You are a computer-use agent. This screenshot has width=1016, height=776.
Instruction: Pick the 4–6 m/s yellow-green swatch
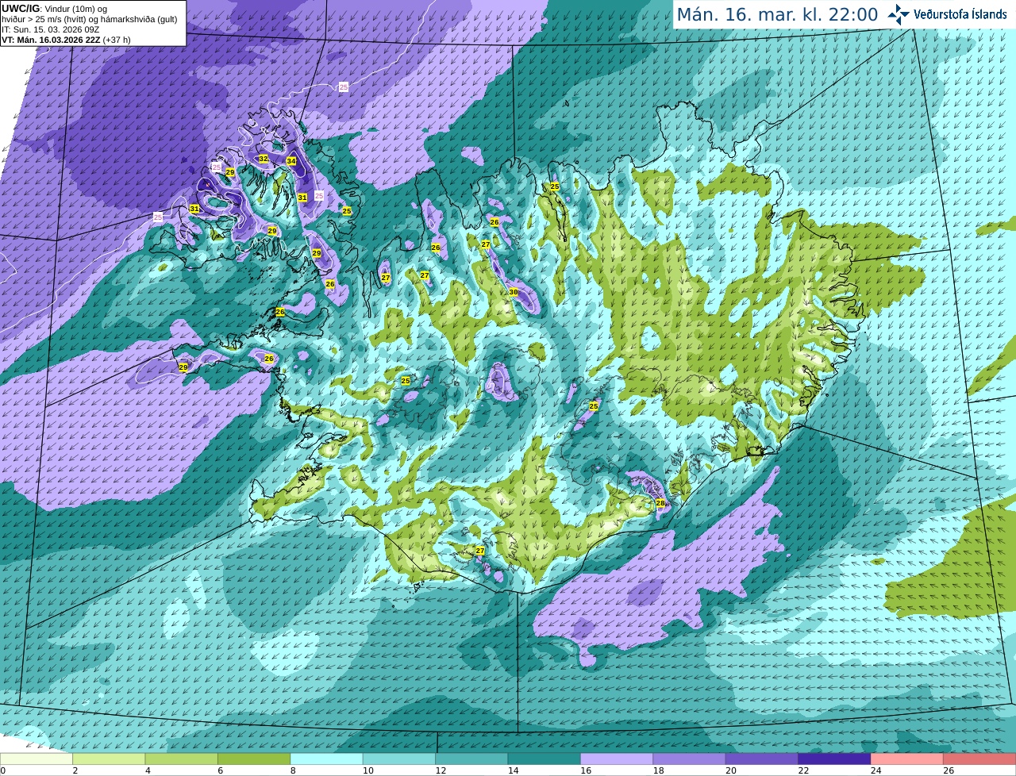coord(182,759)
